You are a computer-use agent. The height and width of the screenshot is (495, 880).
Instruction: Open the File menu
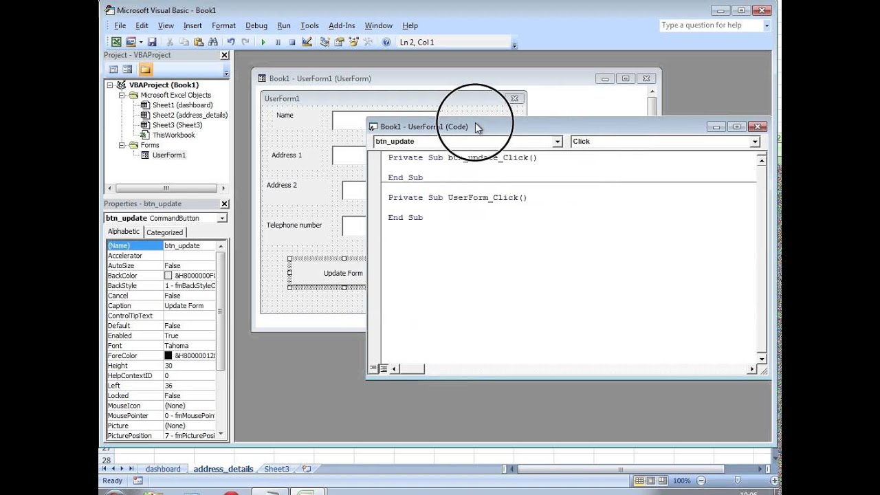click(120, 25)
